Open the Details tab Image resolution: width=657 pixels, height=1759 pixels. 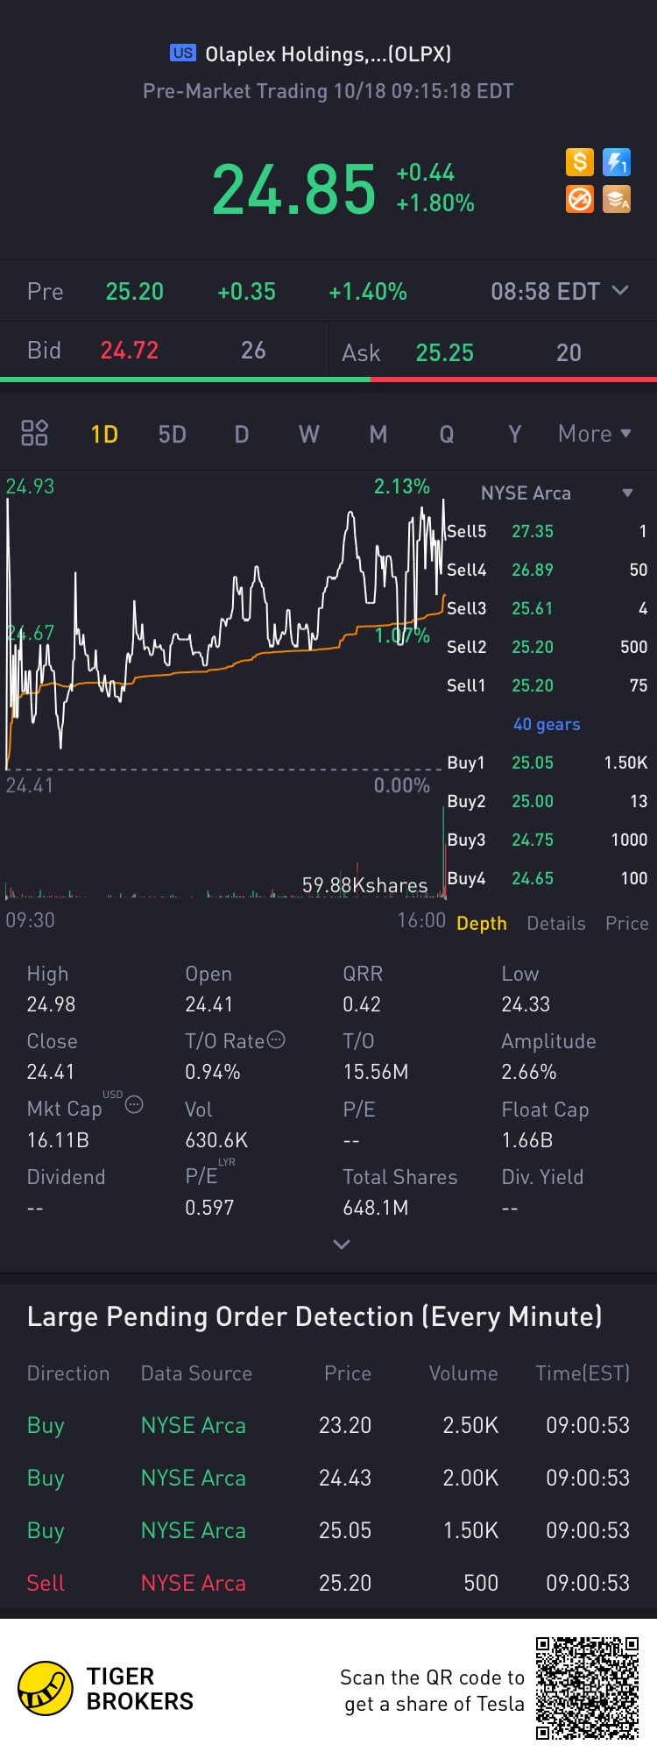[556, 924]
